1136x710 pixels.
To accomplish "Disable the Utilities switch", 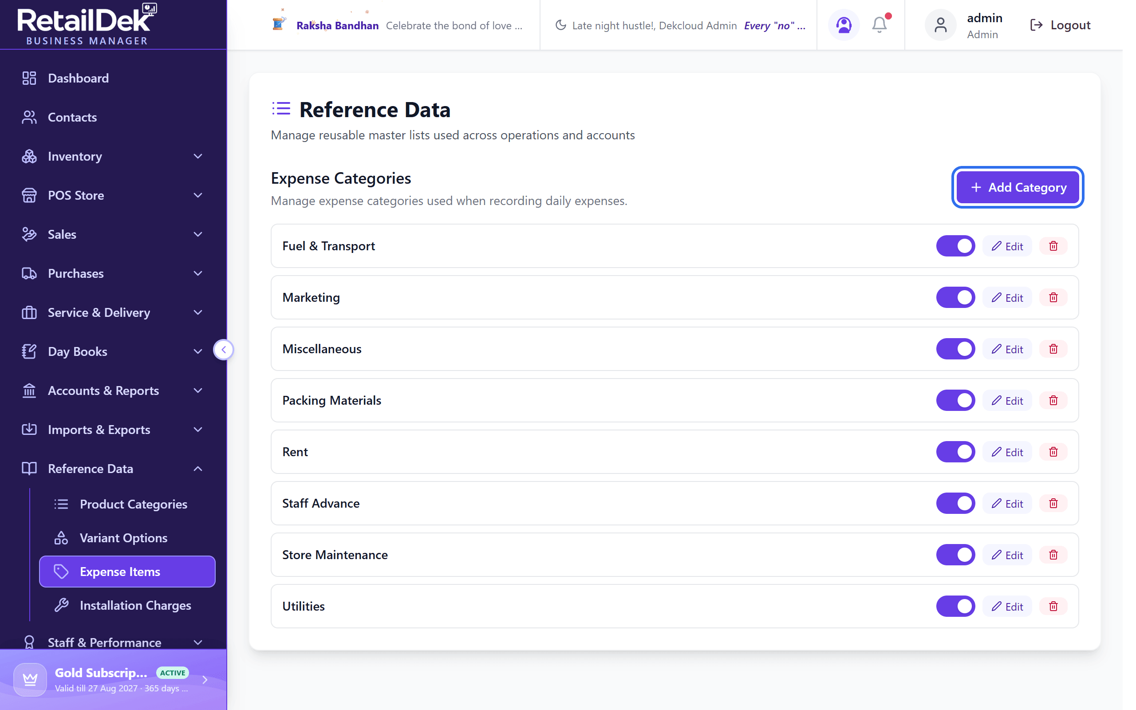I will 955,606.
